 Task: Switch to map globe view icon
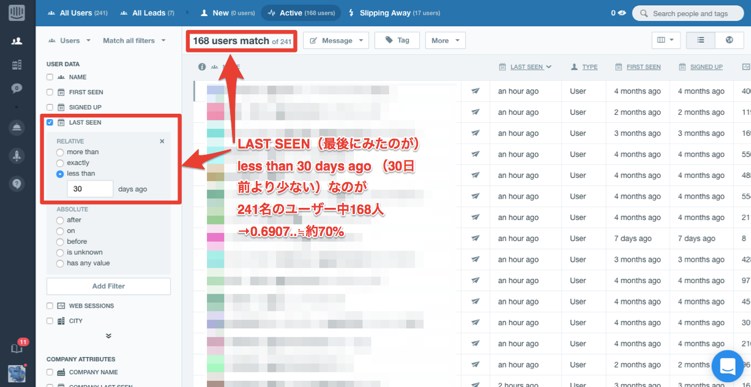[729, 40]
